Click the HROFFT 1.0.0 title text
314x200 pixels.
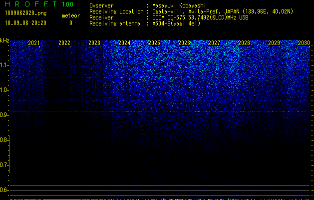pyautogui.click(x=39, y=4)
